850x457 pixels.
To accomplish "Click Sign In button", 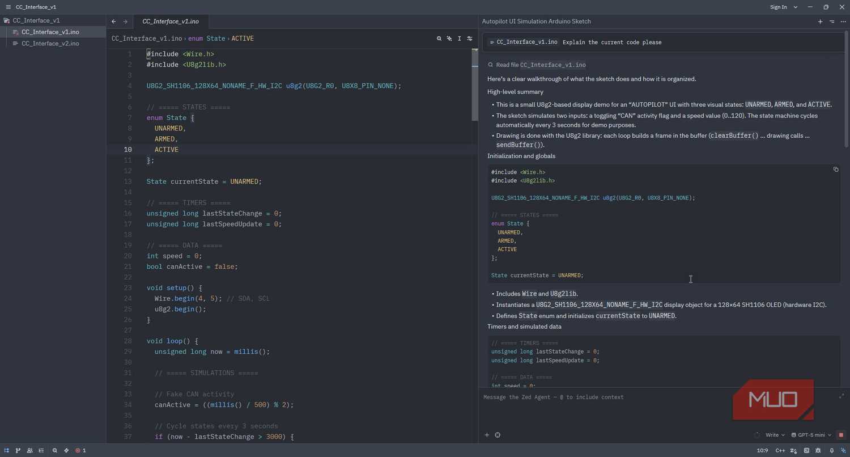I will [778, 7].
